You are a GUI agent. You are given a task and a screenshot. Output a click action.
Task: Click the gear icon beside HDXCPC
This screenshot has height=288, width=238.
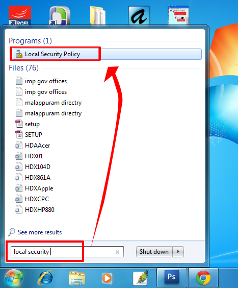[18, 199]
